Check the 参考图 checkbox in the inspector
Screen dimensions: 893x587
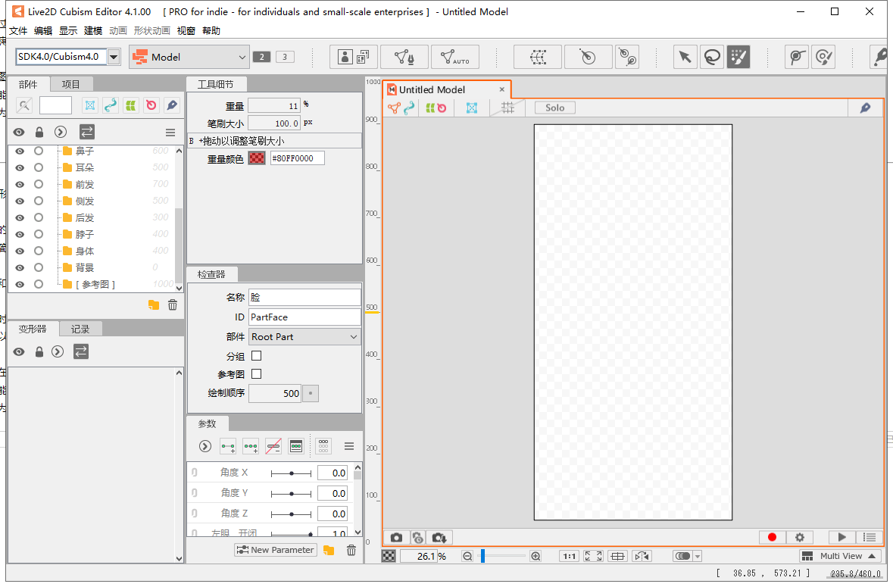[256, 373]
